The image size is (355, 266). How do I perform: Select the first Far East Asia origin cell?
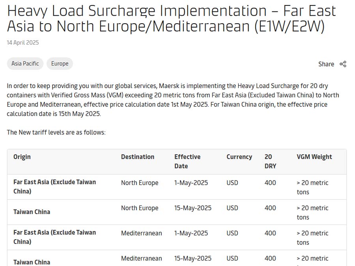(54, 186)
